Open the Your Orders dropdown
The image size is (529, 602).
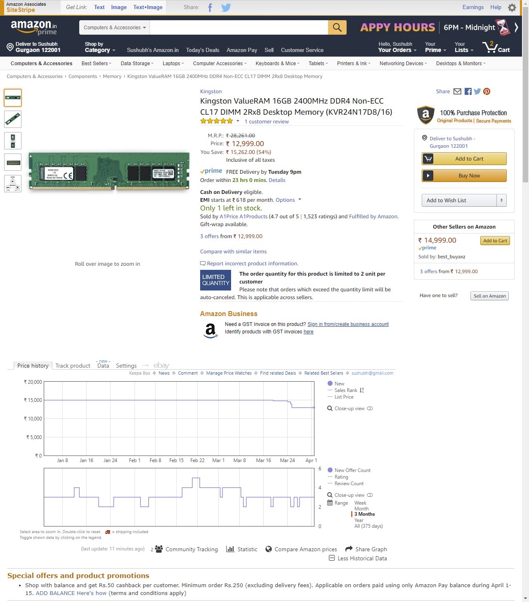pos(397,47)
